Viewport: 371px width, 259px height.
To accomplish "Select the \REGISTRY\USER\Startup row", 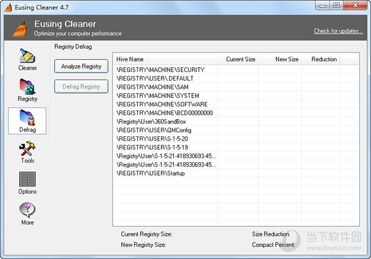I will [x=236, y=173].
